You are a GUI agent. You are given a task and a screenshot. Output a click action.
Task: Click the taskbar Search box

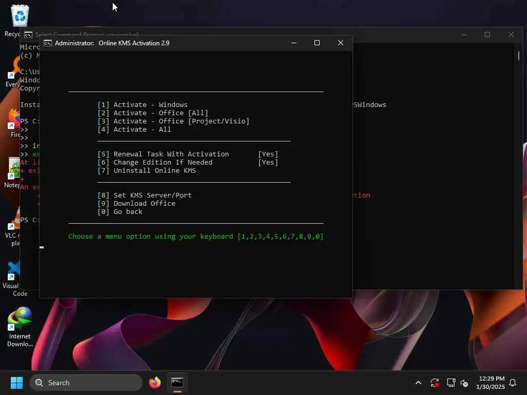coord(86,383)
